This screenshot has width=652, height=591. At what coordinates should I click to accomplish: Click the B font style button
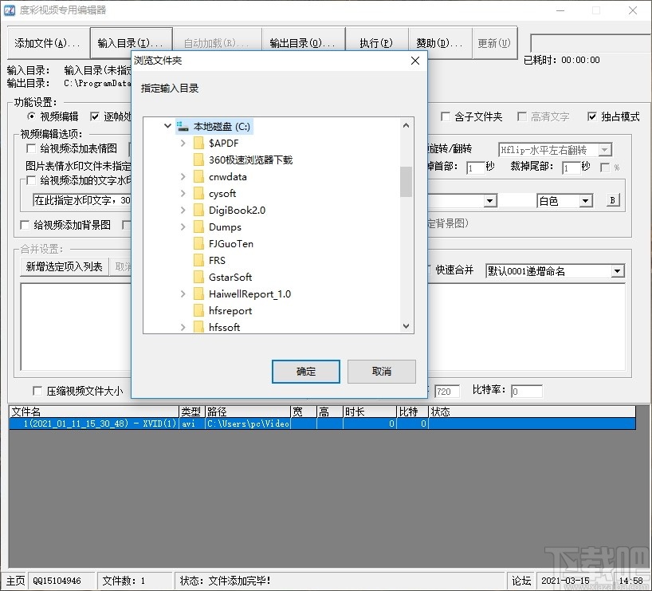tap(611, 200)
